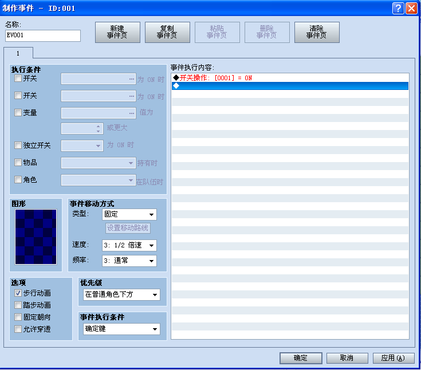Open the 事件执行条件 dropdown 确定键
Viewport: 421px width, 370px height.
[x=121, y=329]
